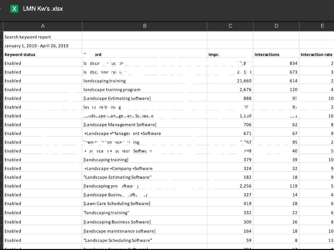The width and height of the screenshot is (334, 250).
Task: Select the [Landscape Estimating Software] keyword cell
Action: [117, 98]
